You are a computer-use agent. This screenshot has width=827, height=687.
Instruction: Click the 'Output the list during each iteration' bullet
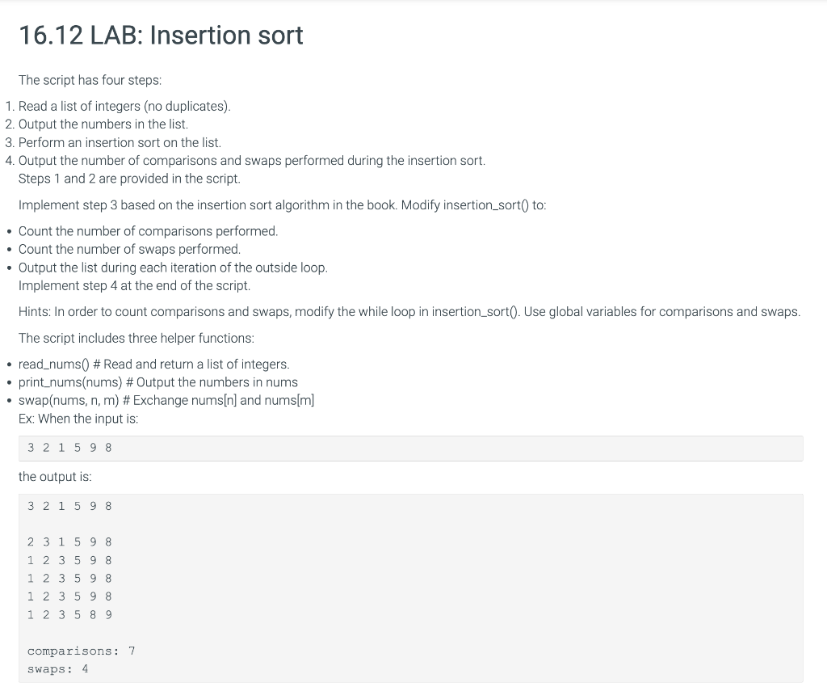click(x=173, y=268)
